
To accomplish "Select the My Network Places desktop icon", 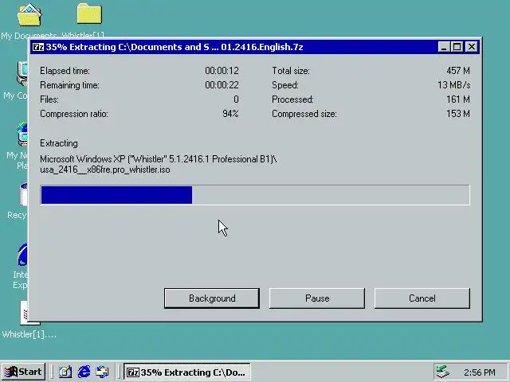I will 16,145.
